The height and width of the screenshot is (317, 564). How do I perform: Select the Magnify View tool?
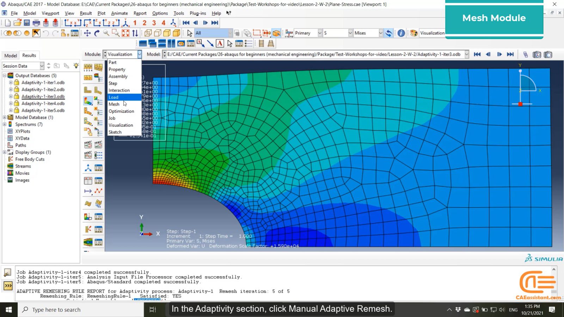(106, 33)
